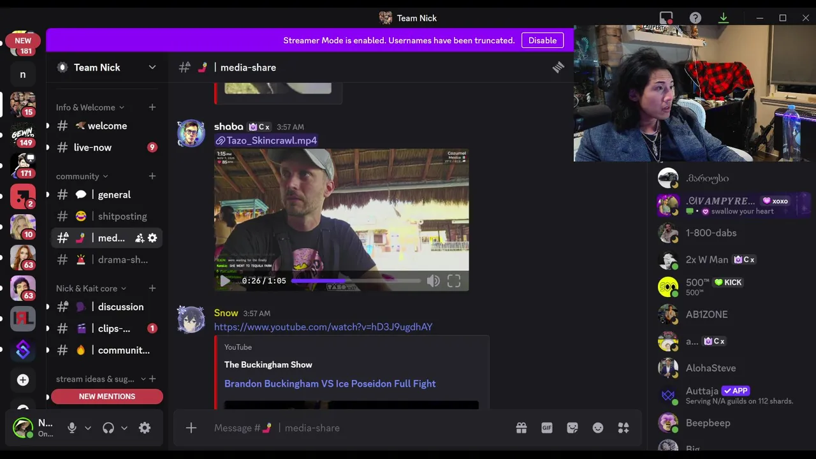Screen dimensions: 816x459
Task: View shaba's profile avatar
Action: [x=191, y=133]
